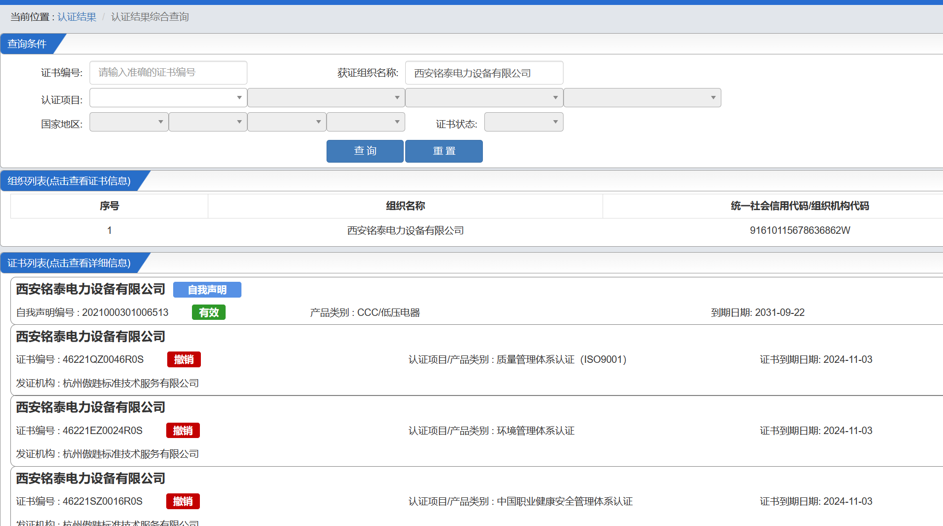Screen dimensions: 943x526
Task: Click company title above certificate 46221EZ0024R0S
Action: coord(91,407)
